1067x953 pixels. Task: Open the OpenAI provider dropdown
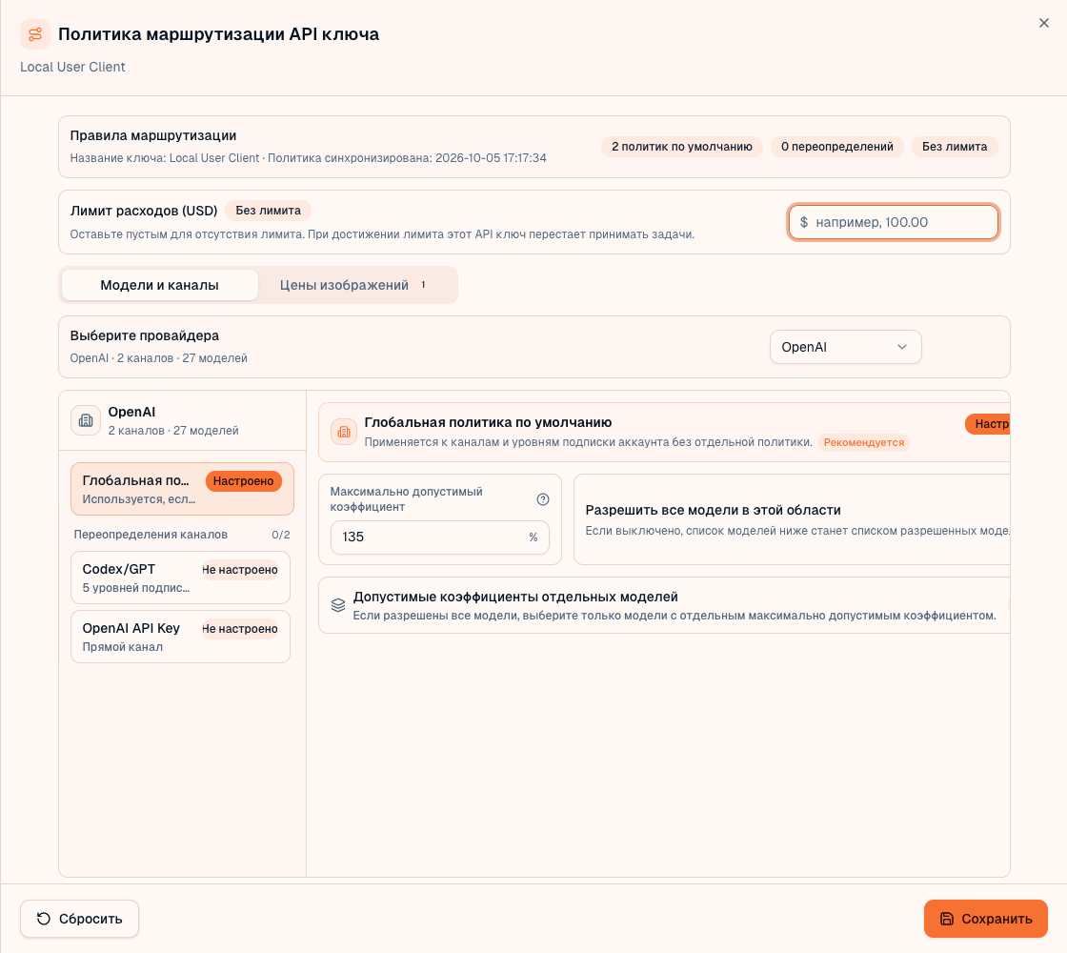tap(845, 347)
